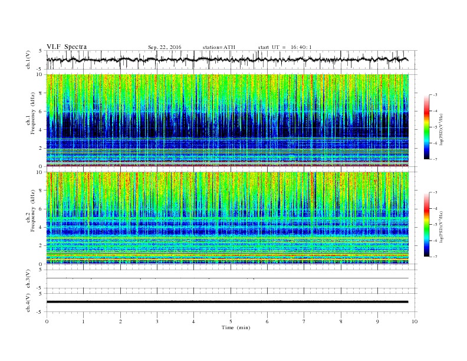Click the "-6" tick on upper colorbar
Image resolution: width=467 pixels, height=361 pixels.
click(x=435, y=143)
